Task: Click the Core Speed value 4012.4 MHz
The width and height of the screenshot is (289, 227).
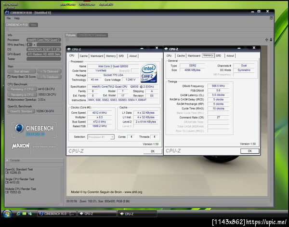Action: 100,113
